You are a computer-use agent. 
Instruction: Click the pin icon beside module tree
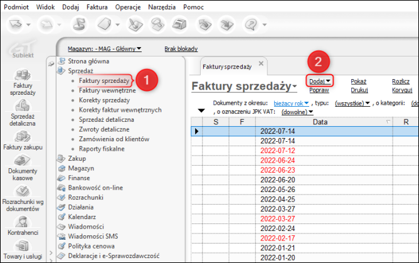(51, 64)
